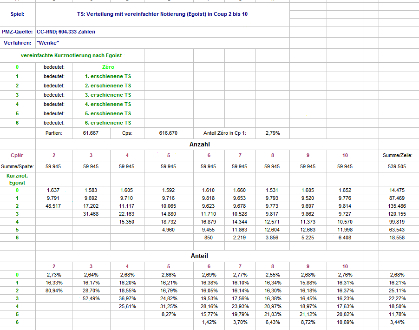
Task: Click the percentage cell '36,97%'
Action: (127, 298)
